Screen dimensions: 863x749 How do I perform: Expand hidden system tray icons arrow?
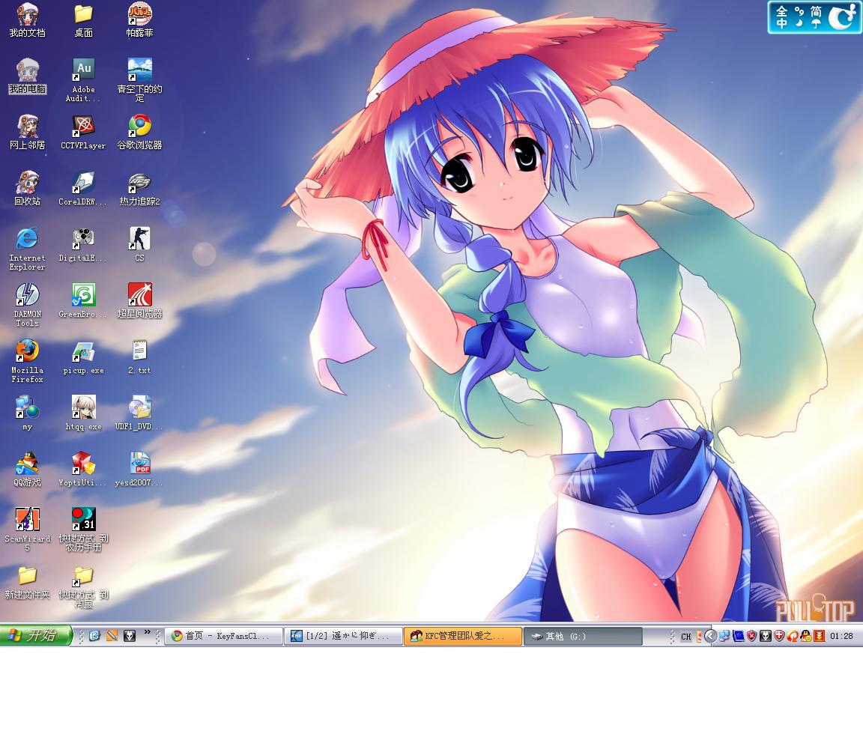point(710,636)
